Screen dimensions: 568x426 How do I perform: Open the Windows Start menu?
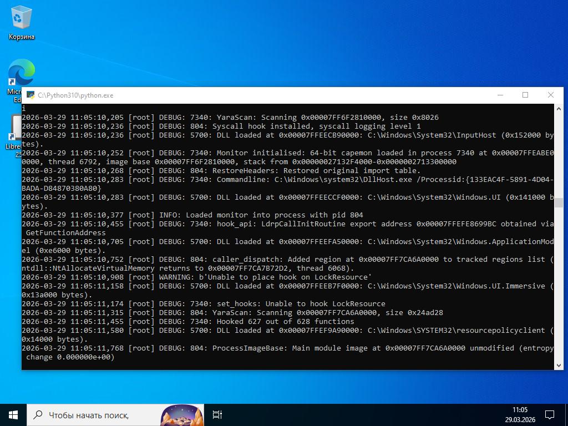(13, 414)
